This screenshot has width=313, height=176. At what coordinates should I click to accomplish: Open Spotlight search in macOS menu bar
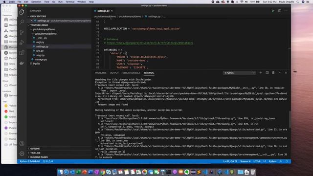coord(298,2)
